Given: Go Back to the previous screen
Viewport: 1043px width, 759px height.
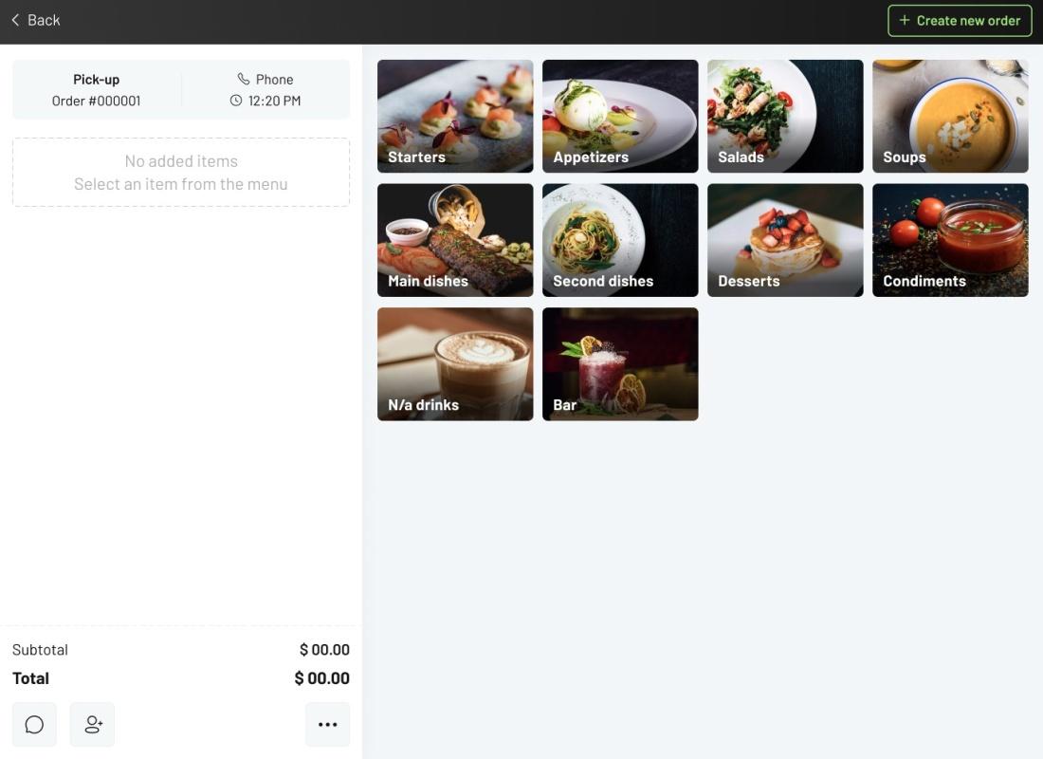Looking at the screenshot, I should (36, 20).
